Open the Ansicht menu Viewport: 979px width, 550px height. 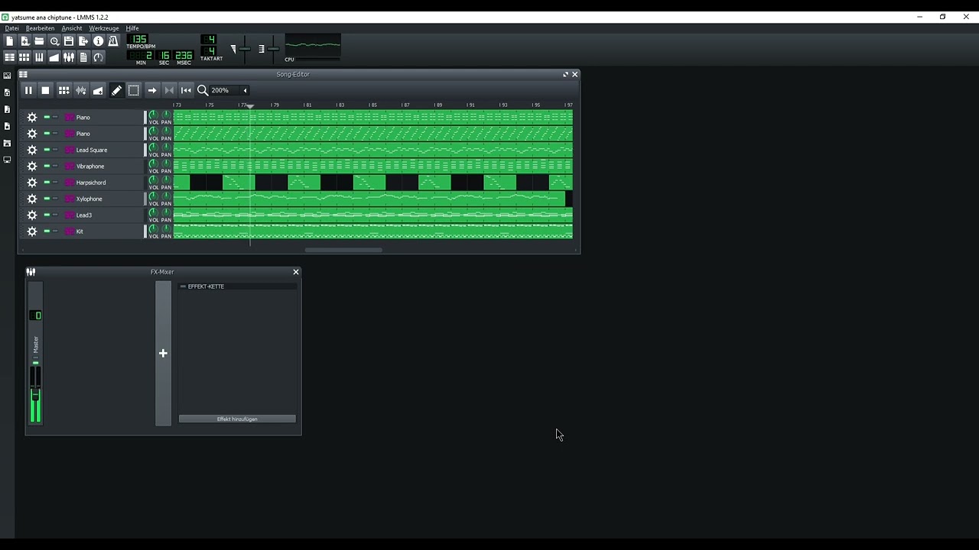pos(72,28)
